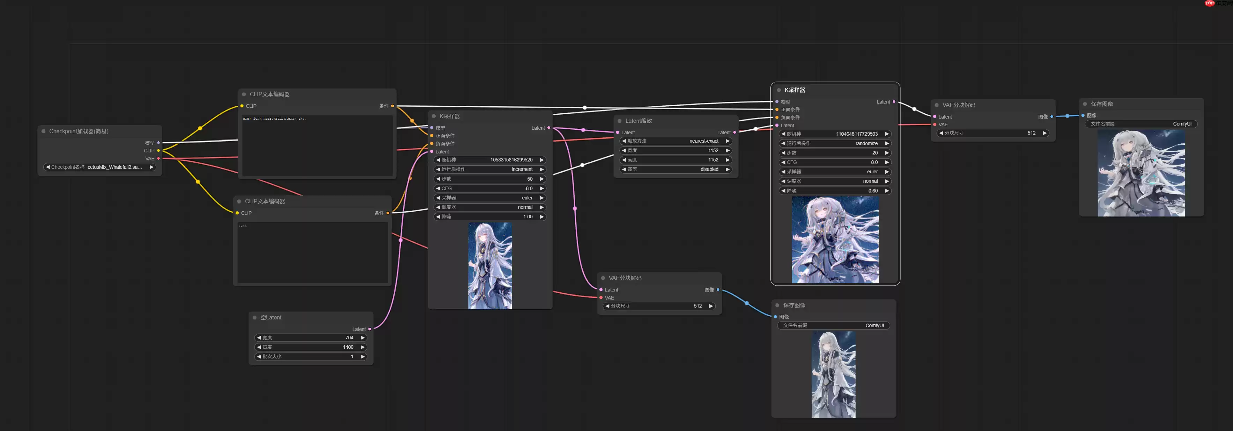The width and height of the screenshot is (1233, 431).
Task: Click right arrow of 批次大小 in 空Latent
Action: (362, 357)
